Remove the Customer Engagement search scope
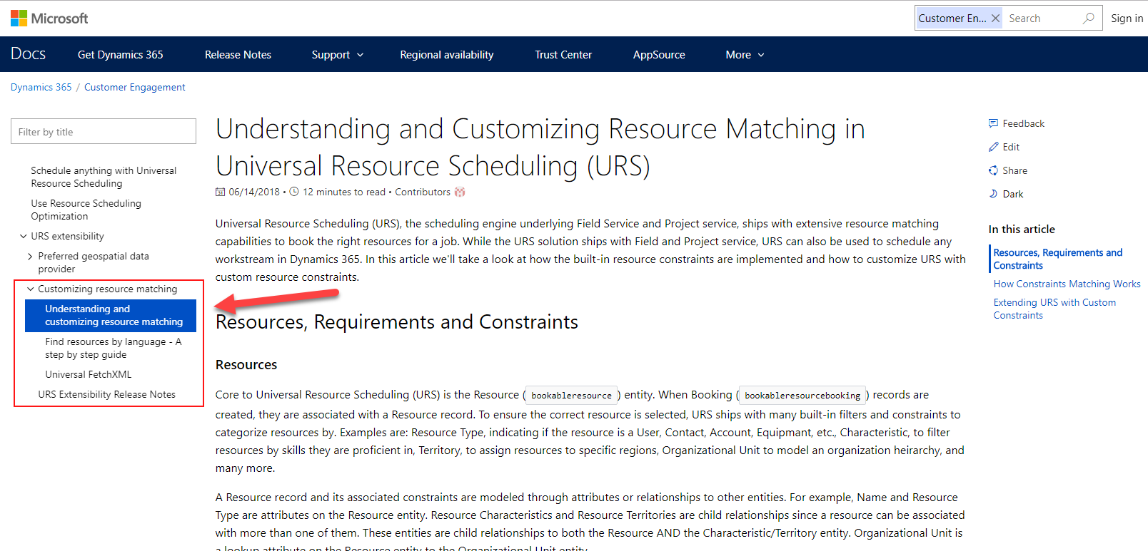Viewport: 1148px width, 551px height. click(995, 19)
